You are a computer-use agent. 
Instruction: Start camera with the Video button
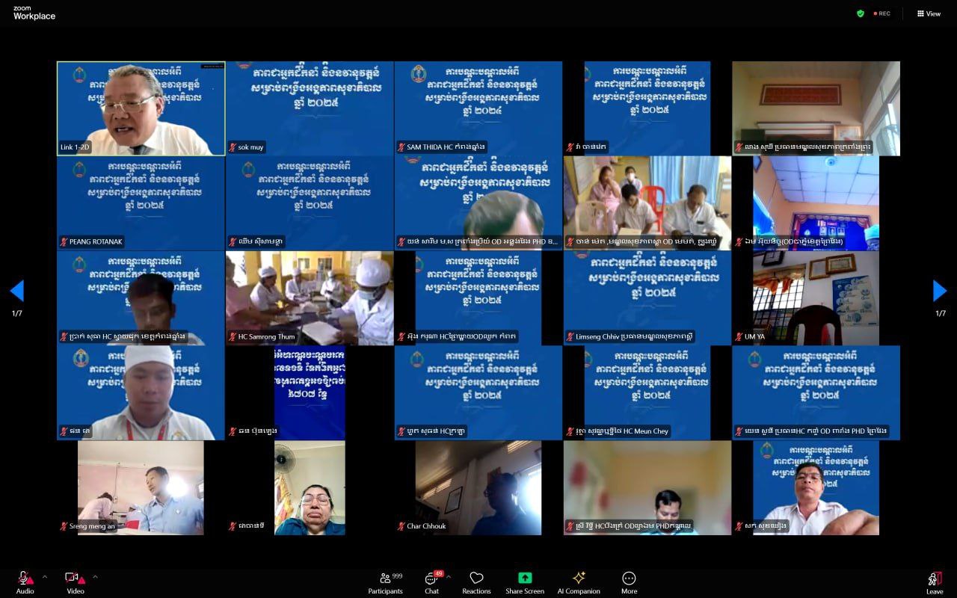pos(75,582)
